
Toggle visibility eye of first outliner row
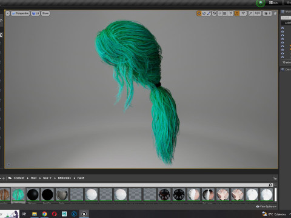(283, 28)
